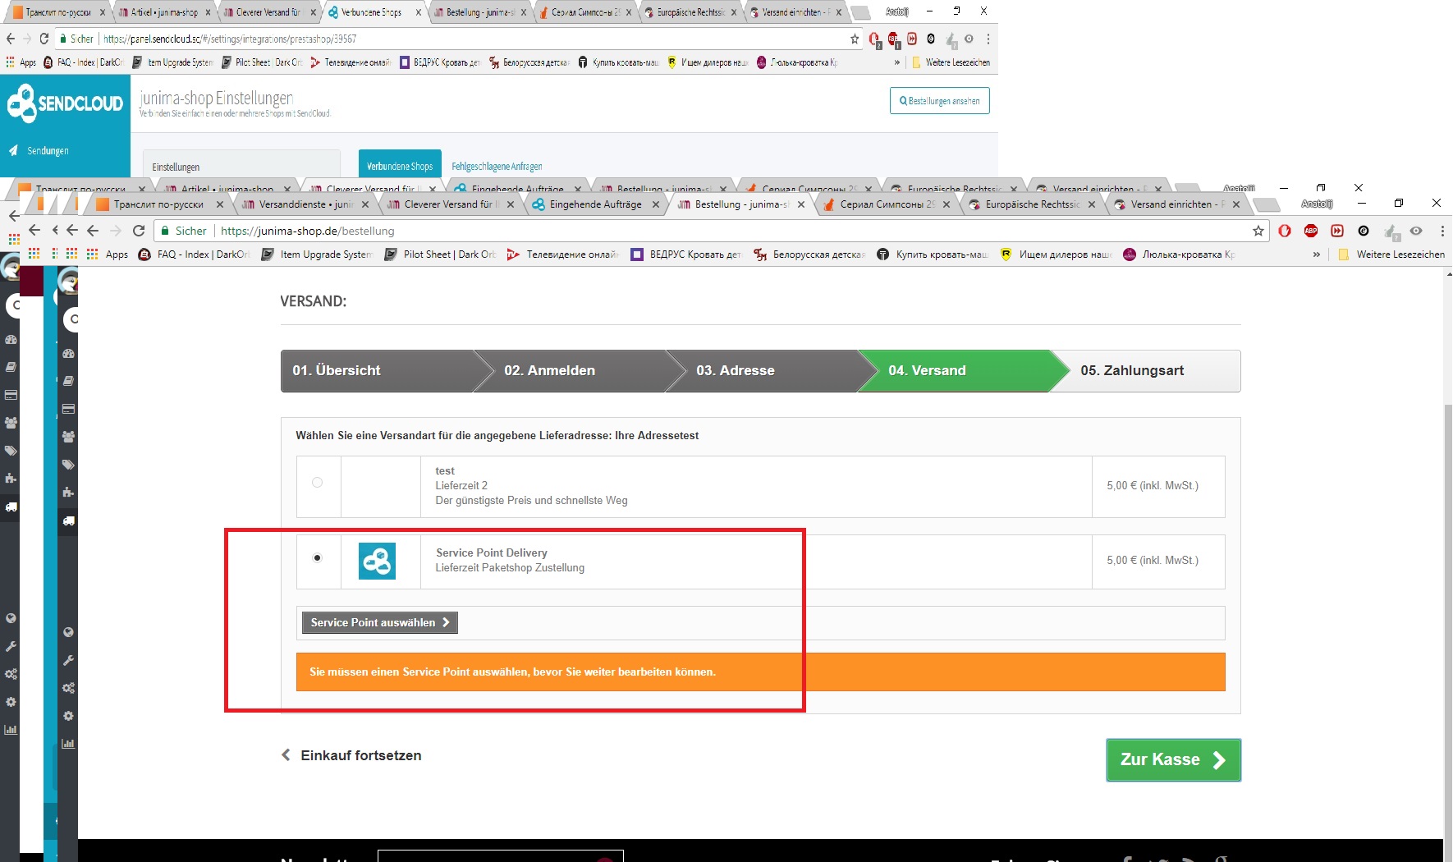Open the Anatolij profile button in junima-shop window
Viewport: 1453px width, 862px height.
coord(1317,204)
